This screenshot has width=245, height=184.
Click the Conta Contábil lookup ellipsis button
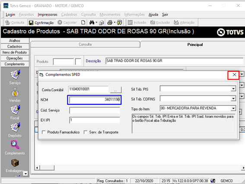116,90
